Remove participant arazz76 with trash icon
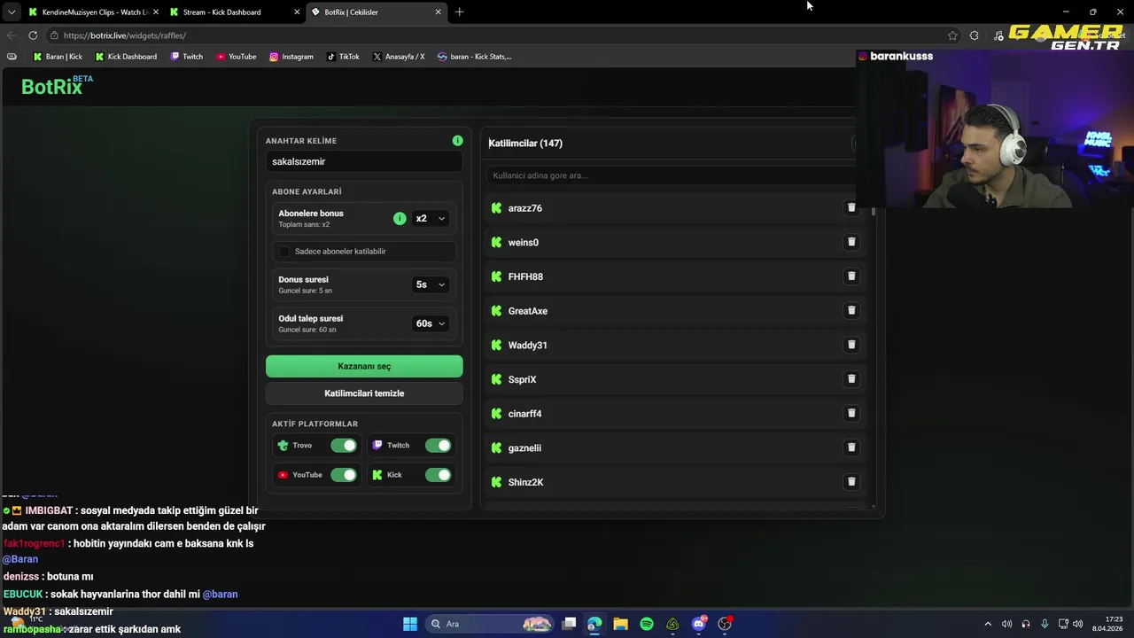1134x638 pixels. point(851,207)
